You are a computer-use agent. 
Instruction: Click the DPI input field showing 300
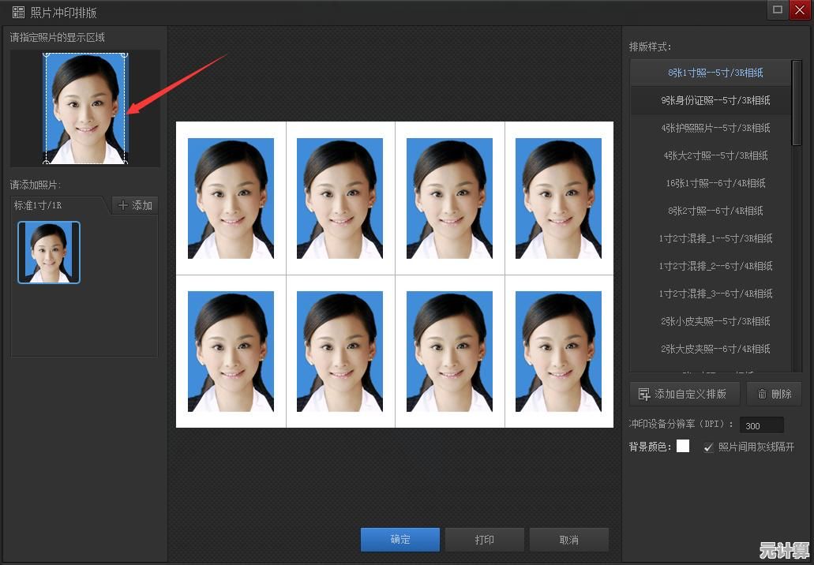tap(762, 425)
